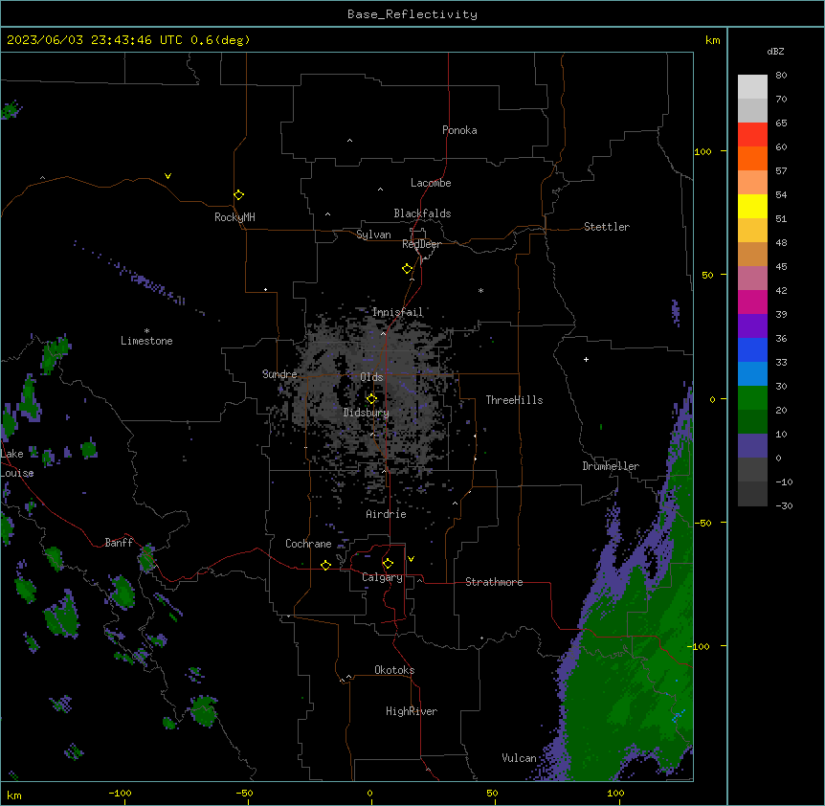
Task: Select the Ponoka city label
Action: (459, 130)
